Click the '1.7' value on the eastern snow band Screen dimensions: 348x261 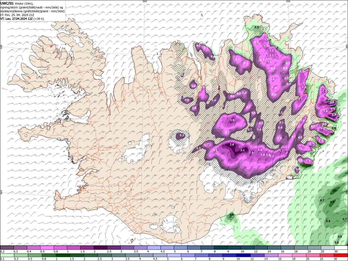[300, 100]
